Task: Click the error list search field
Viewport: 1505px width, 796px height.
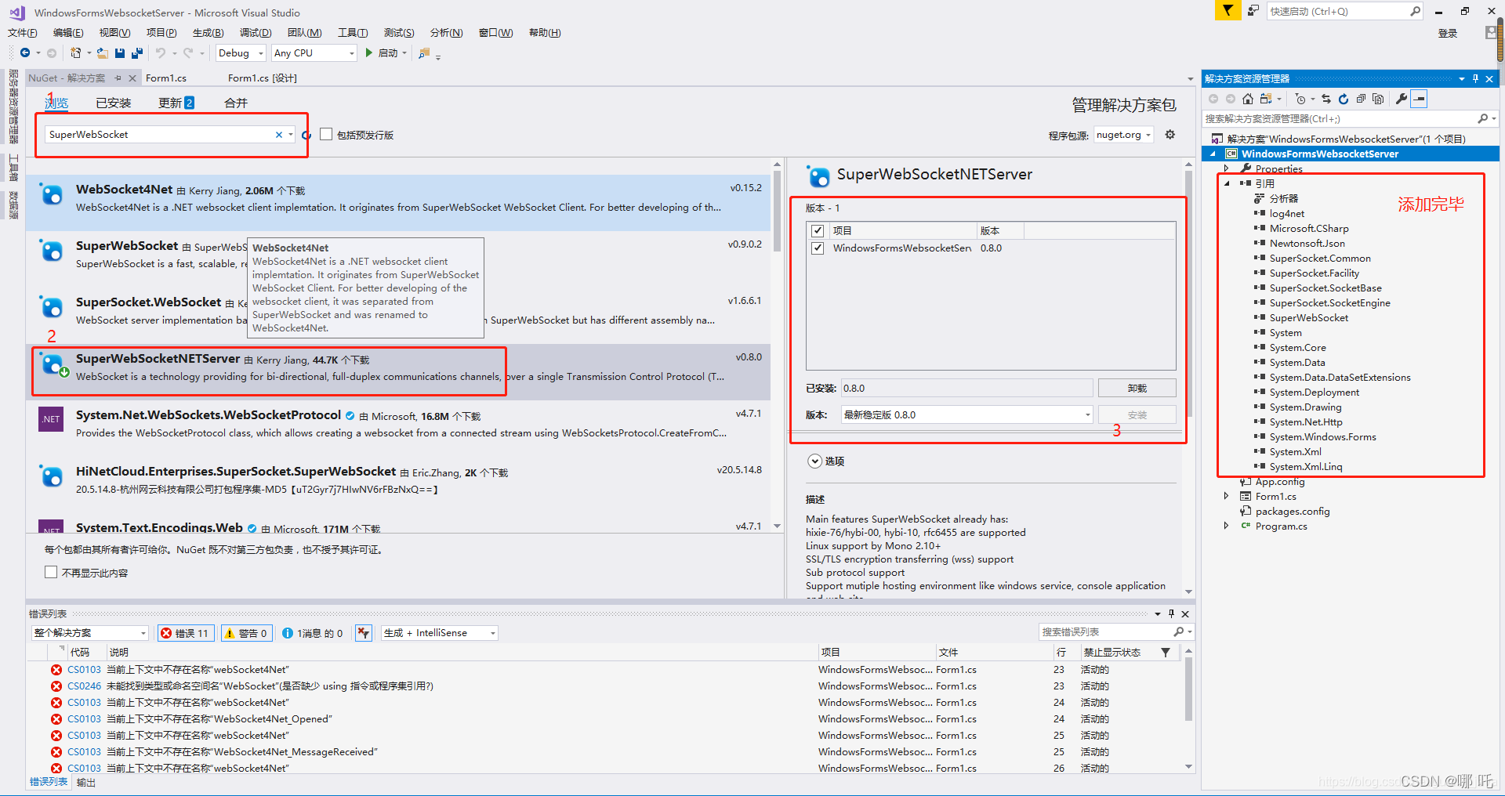Action: coord(1105,632)
